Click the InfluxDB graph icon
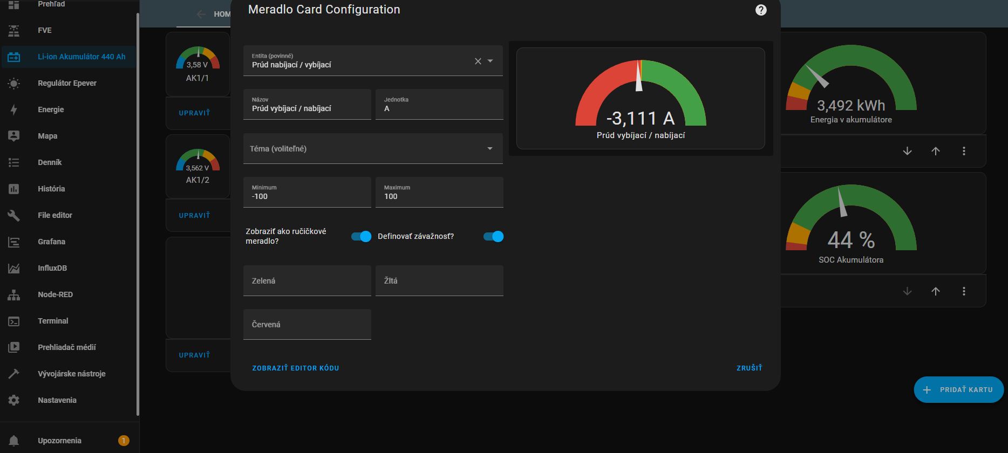This screenshot has height=453, width=1008. [x=14, y=268]
